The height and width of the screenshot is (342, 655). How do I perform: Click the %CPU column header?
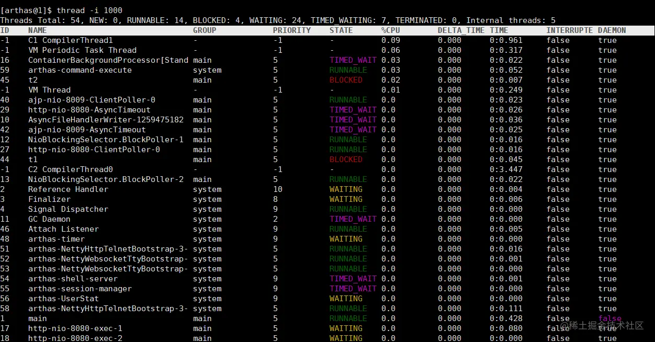[391, 30]
